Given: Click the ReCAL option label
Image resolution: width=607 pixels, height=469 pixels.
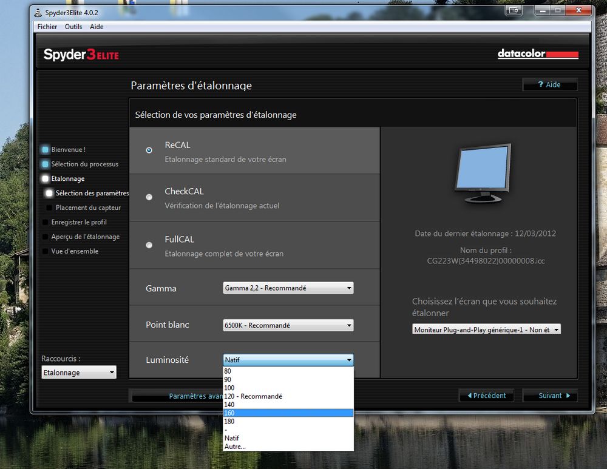Looking at the screenshot, I should (x=178, y=145).
